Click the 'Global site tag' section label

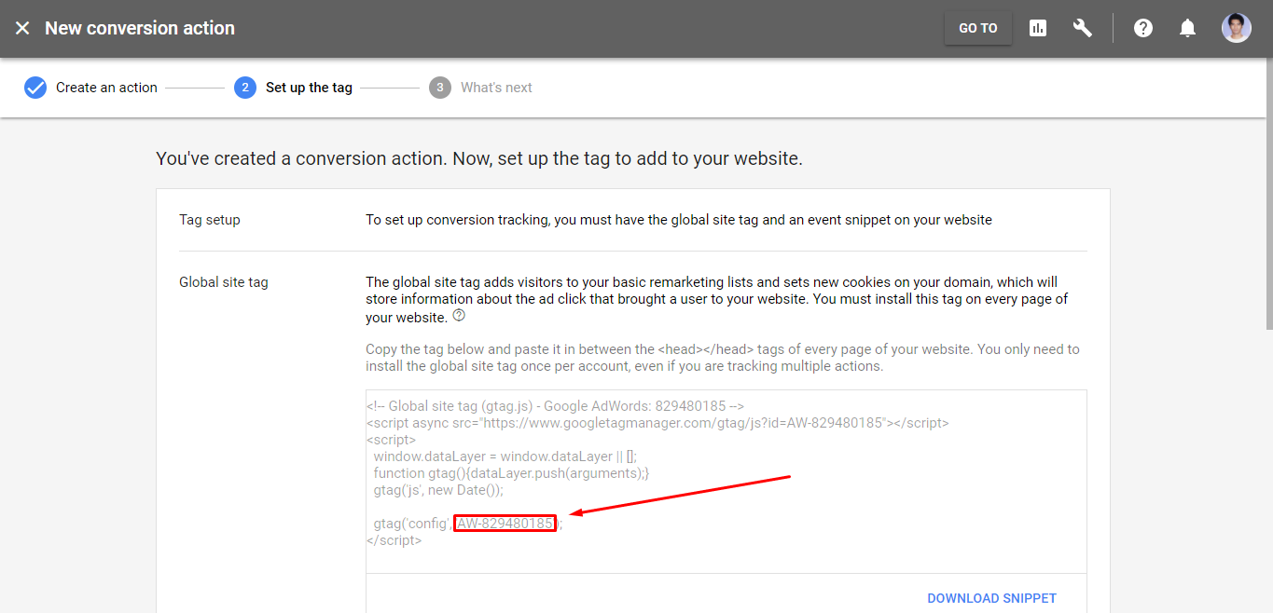(224, 282)
